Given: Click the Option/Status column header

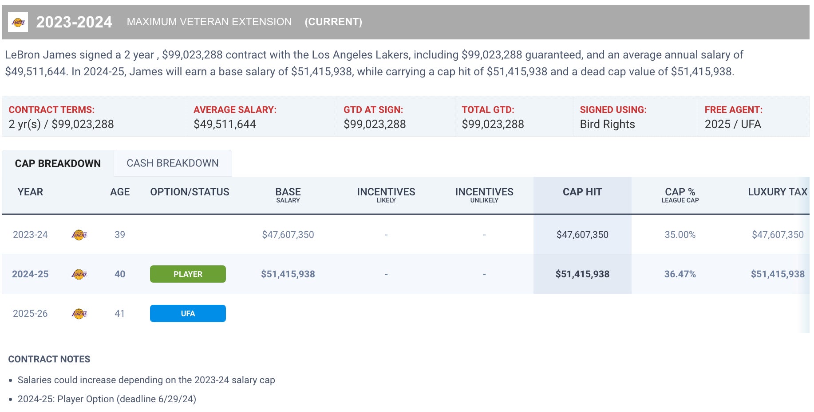Looking at the screenshot, I should tap(190, 192).
